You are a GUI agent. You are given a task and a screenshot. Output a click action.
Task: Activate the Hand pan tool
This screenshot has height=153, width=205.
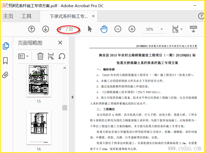pos(104,29)
